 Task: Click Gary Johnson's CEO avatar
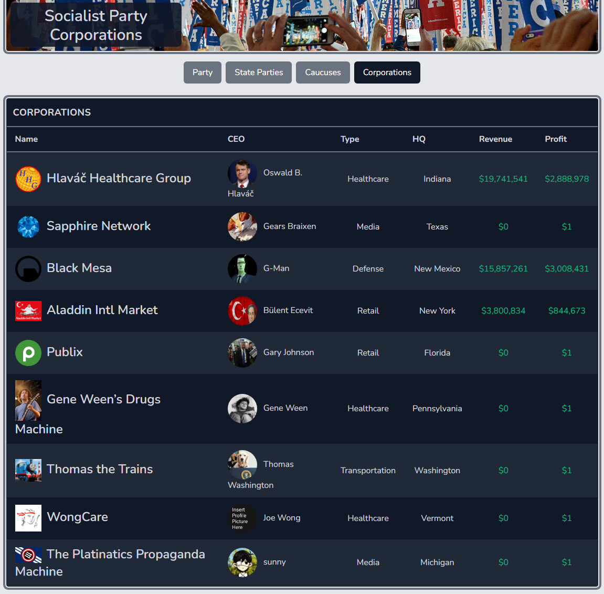tap(242, 352)
